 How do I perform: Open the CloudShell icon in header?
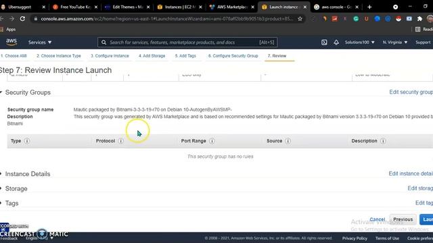tap(324, 43)
